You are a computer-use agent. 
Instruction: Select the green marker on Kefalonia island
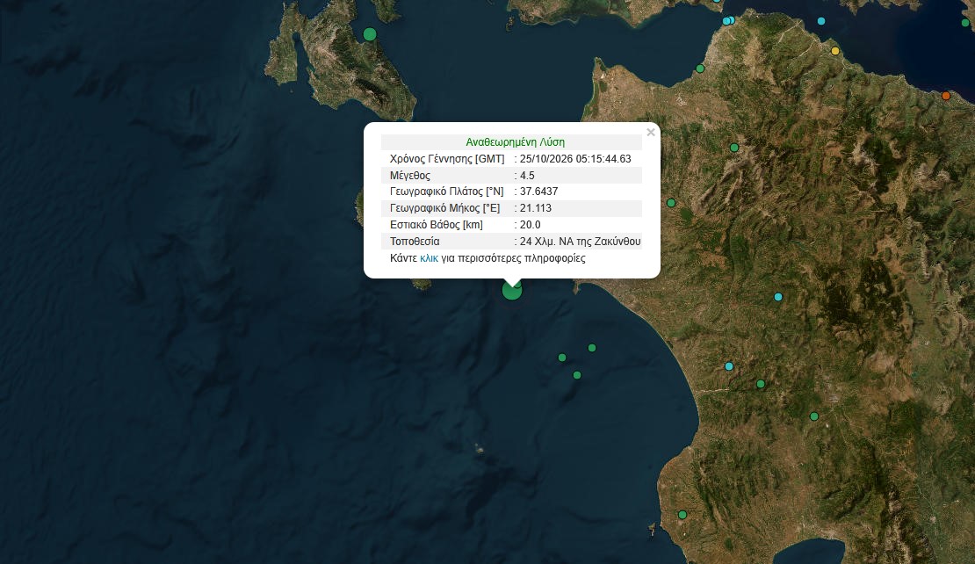coord(370,34)
